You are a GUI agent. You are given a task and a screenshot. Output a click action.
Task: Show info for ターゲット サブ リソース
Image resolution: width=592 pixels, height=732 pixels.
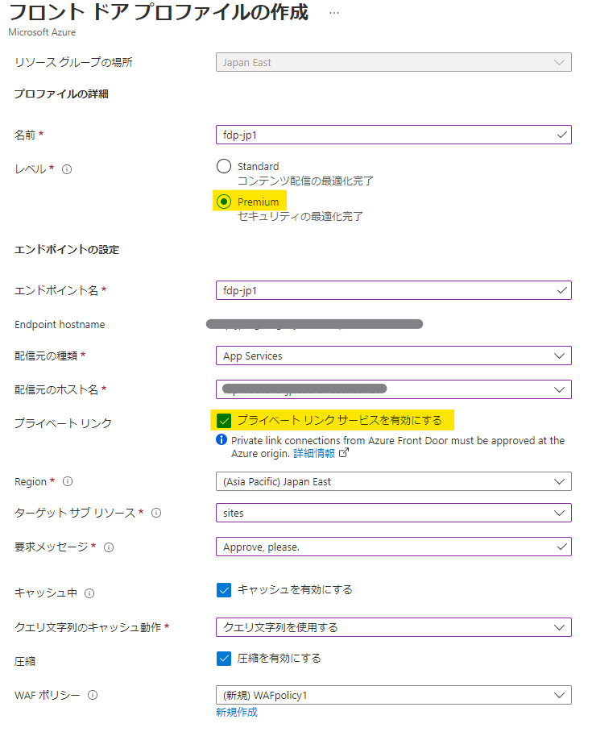[156, 513]
